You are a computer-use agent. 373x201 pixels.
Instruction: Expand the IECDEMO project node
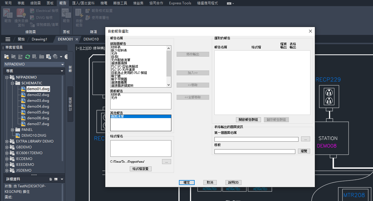click(x=7, y=159)
